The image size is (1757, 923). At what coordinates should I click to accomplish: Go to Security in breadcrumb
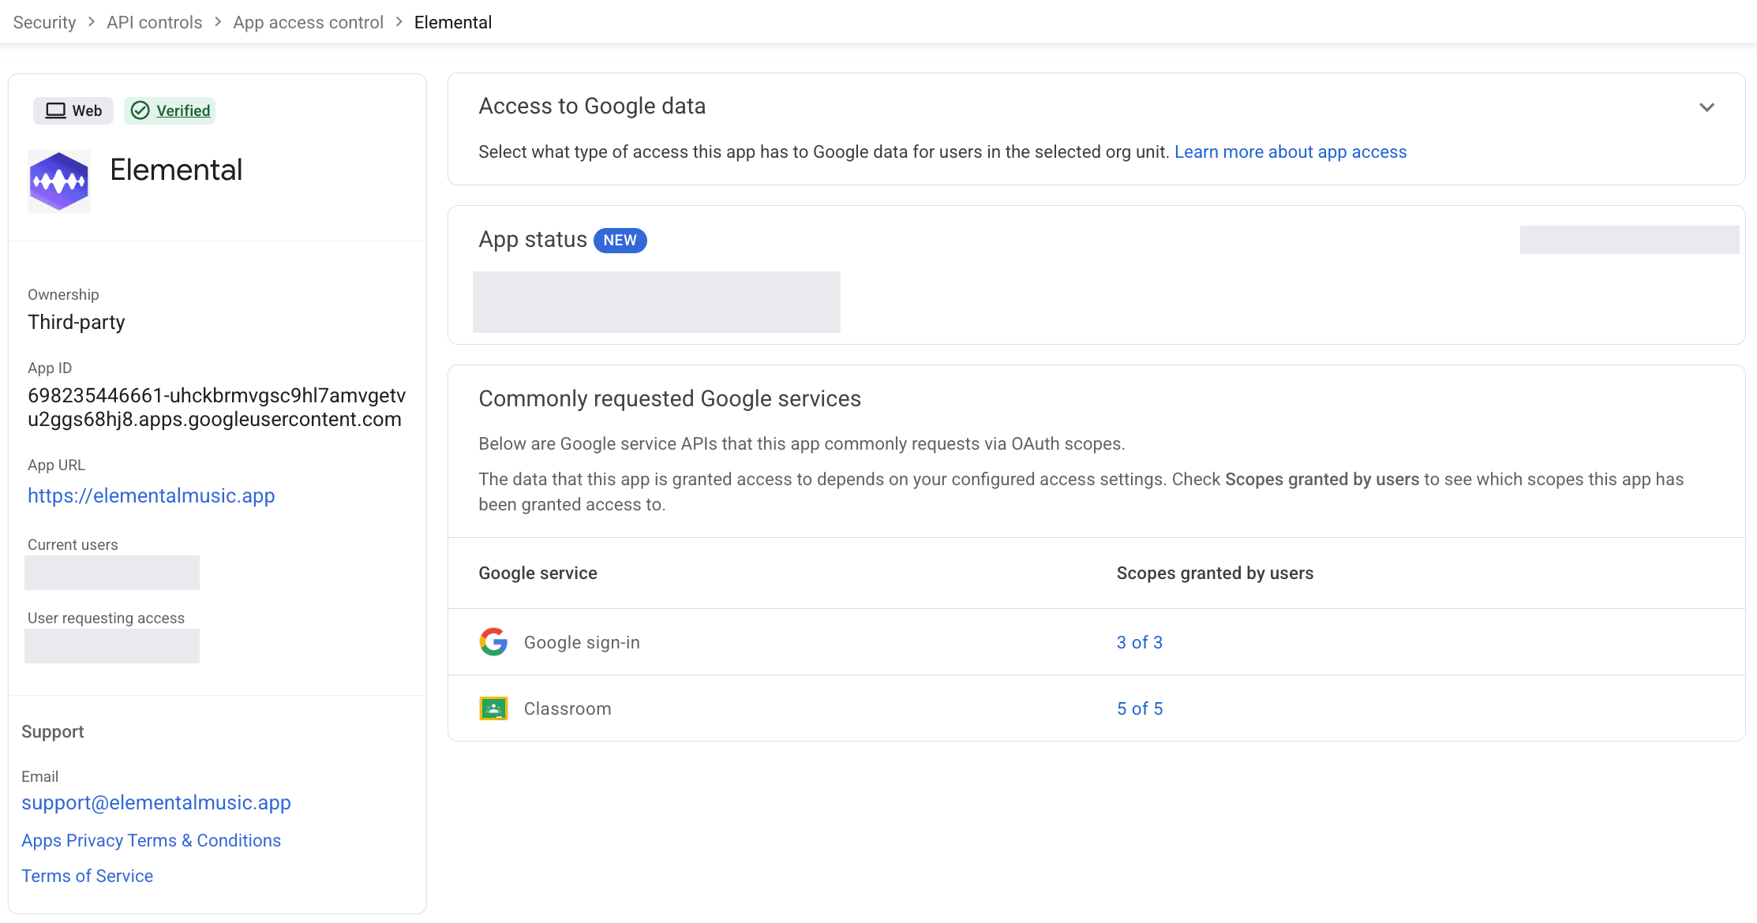pos(44,22)
